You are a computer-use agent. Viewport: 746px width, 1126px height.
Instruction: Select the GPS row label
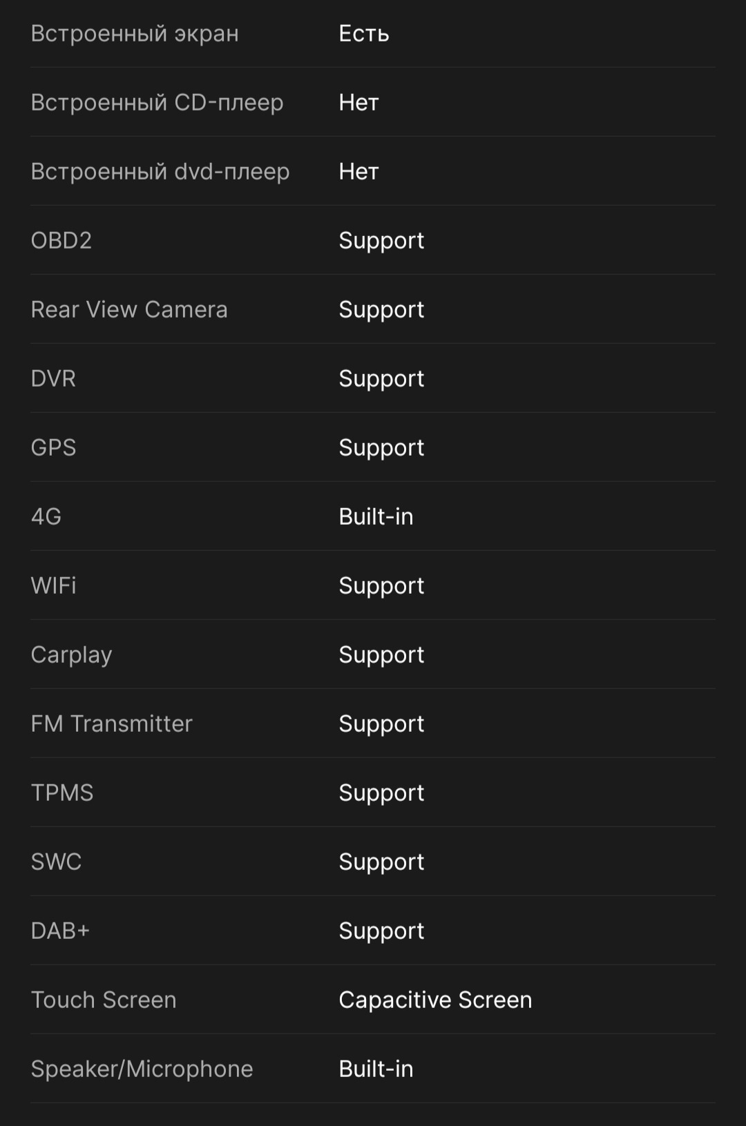(53, 447)
